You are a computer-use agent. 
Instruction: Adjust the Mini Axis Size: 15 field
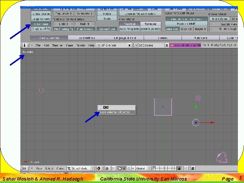[x=186, y=29]
